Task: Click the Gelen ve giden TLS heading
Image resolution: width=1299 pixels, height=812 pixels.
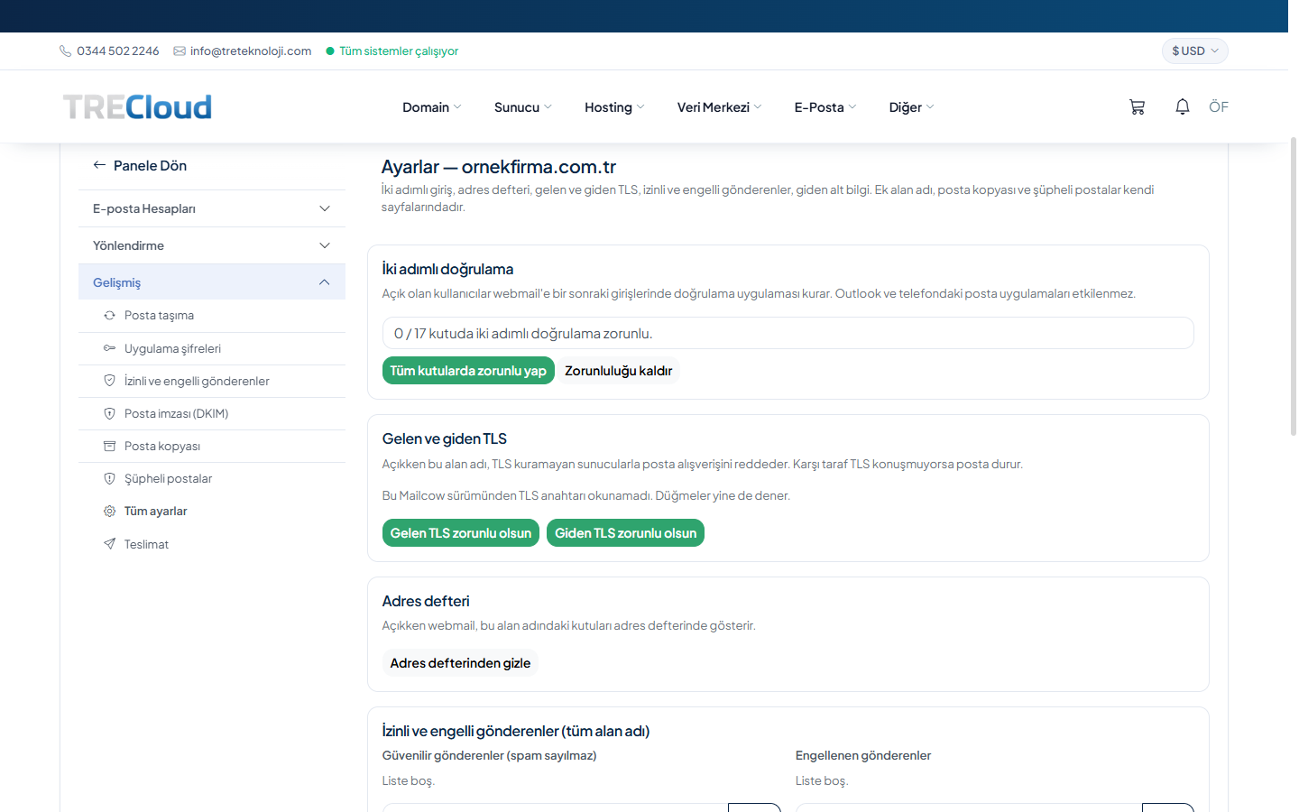Action: pyautogui.click(x=445, y=438)
